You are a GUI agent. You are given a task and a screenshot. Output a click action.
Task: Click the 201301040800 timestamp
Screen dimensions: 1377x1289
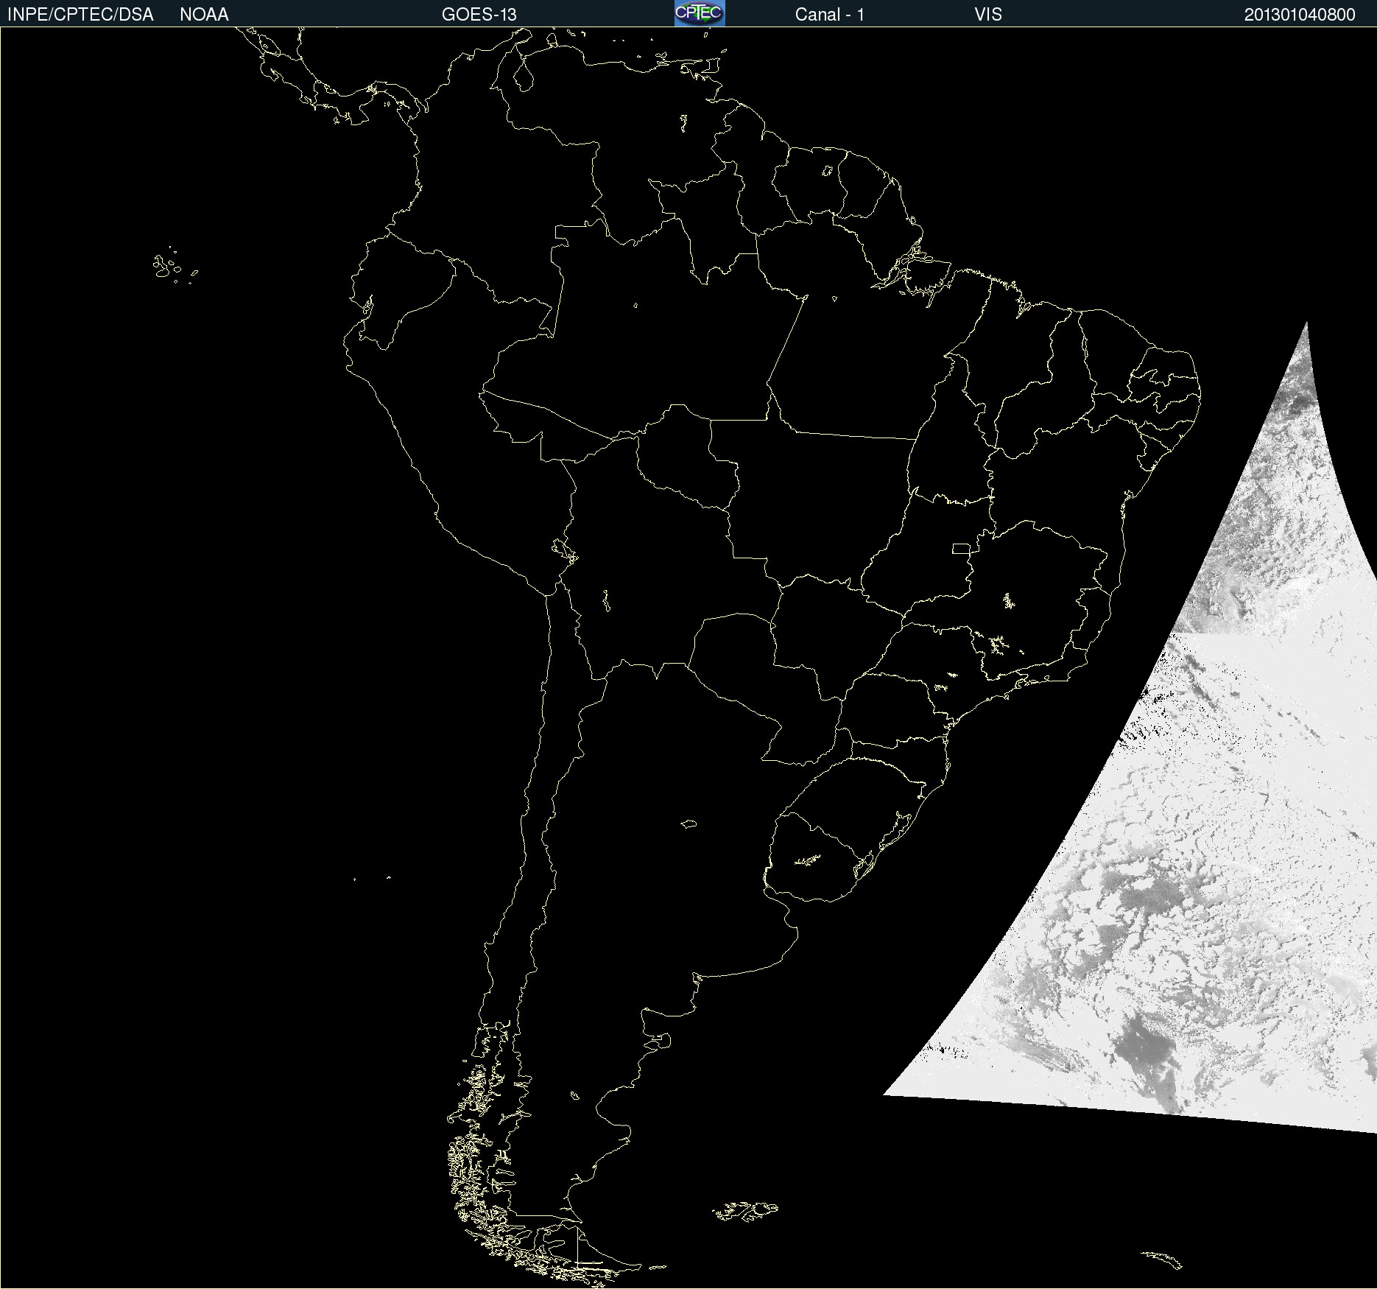coord(1300,15)
